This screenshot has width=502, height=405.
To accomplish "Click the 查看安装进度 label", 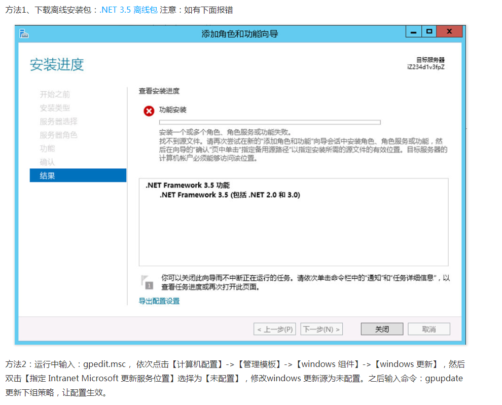I will point(159,91).
